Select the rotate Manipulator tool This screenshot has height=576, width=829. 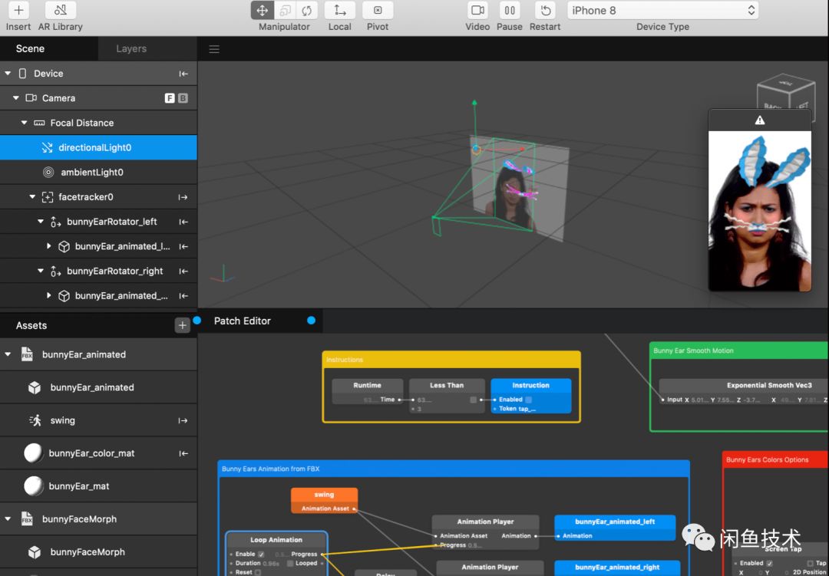pyautogui.click(x=306, y=10)
